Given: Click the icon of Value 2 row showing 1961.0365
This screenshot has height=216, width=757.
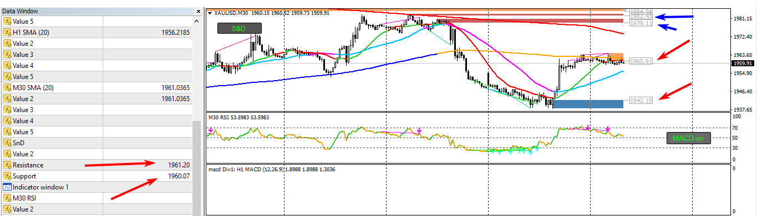Looking at the screenshot, I should pos(7,99).
